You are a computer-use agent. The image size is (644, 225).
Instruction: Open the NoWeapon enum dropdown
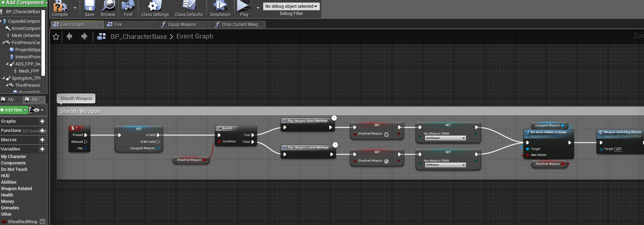[x=445, y=165]
